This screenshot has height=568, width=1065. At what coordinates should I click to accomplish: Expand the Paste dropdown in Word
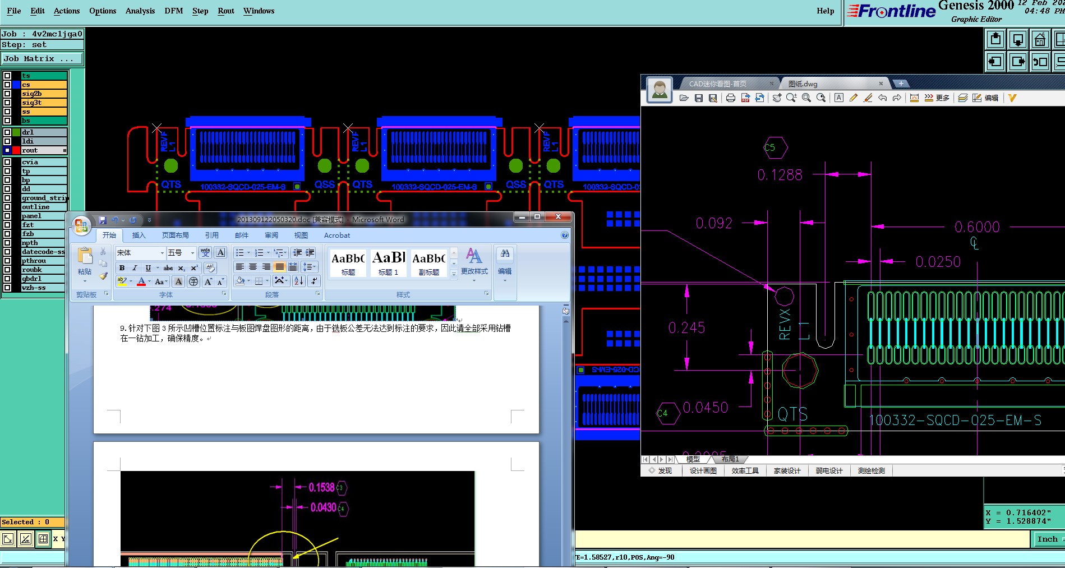pos(85,280)
